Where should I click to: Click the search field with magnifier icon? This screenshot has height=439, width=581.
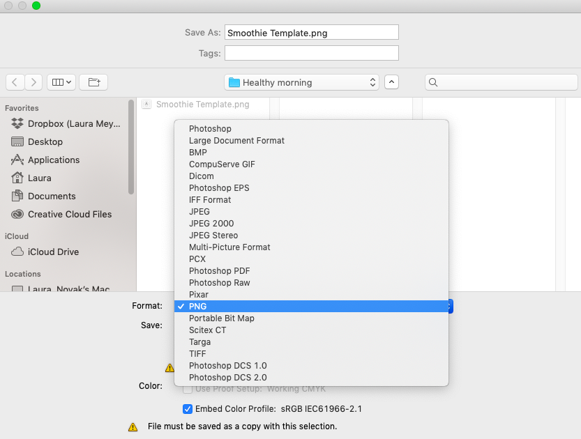(x=501, y=82)
